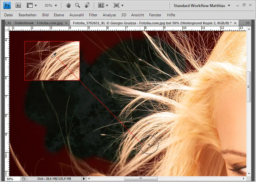Click the 50% zoom field in status bar
This screenshot has height=182, width=256.
click(x=12, y=179)
